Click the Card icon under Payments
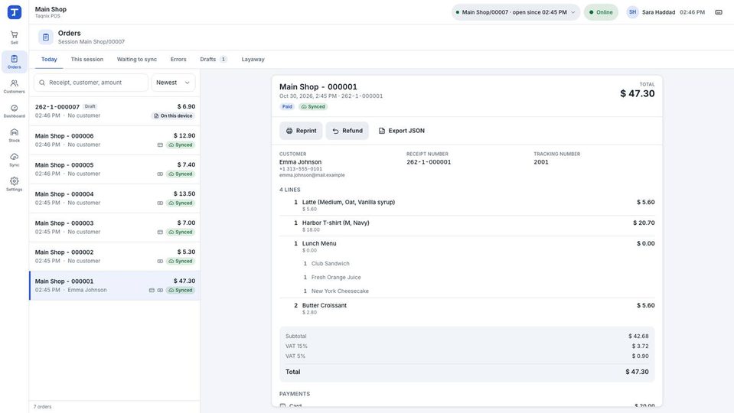The width and height of the screenshot is (734, 413). (x=282, y=405)
